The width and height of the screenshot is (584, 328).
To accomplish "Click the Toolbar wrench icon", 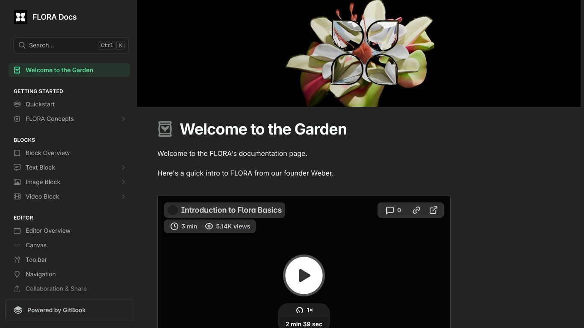I will coord(17,260).
